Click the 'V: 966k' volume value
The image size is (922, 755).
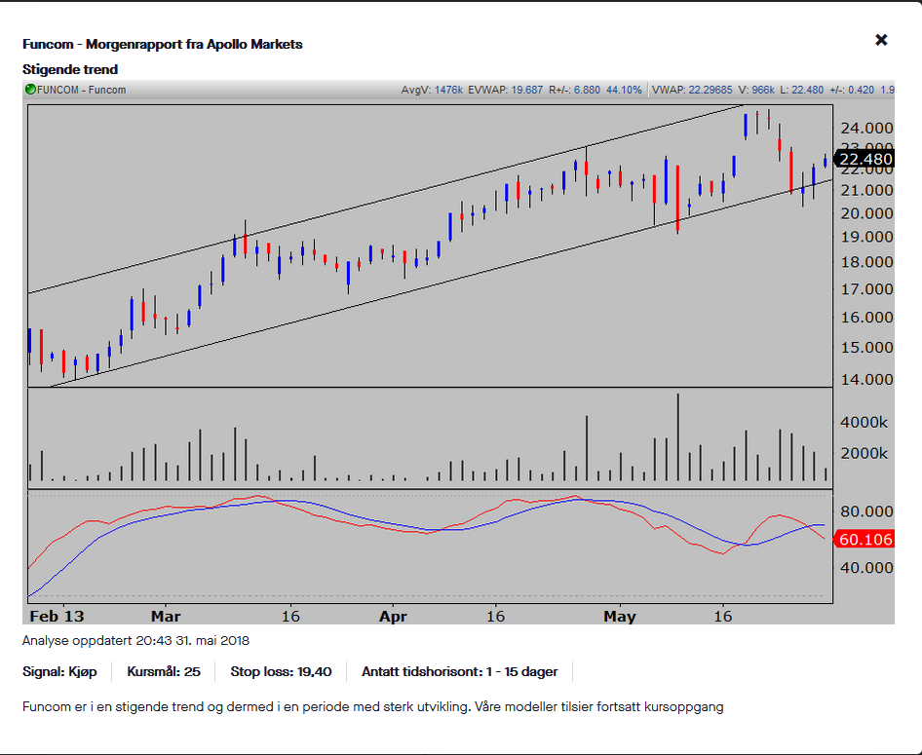[756, 90]
